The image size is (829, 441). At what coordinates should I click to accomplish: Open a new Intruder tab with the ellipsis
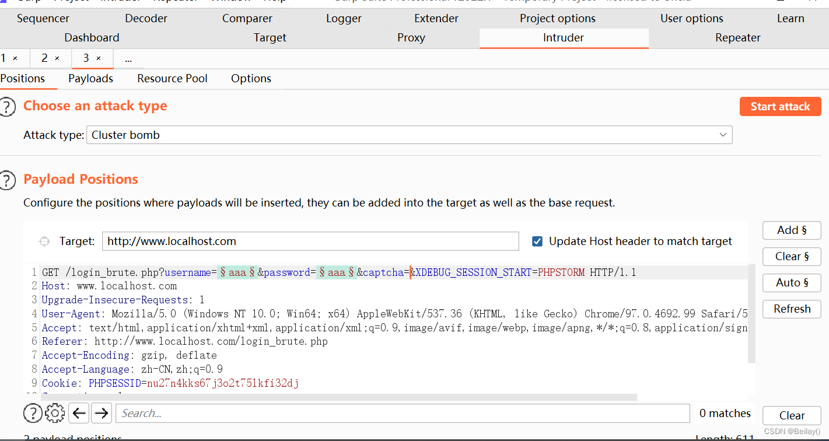coord(128,58)
